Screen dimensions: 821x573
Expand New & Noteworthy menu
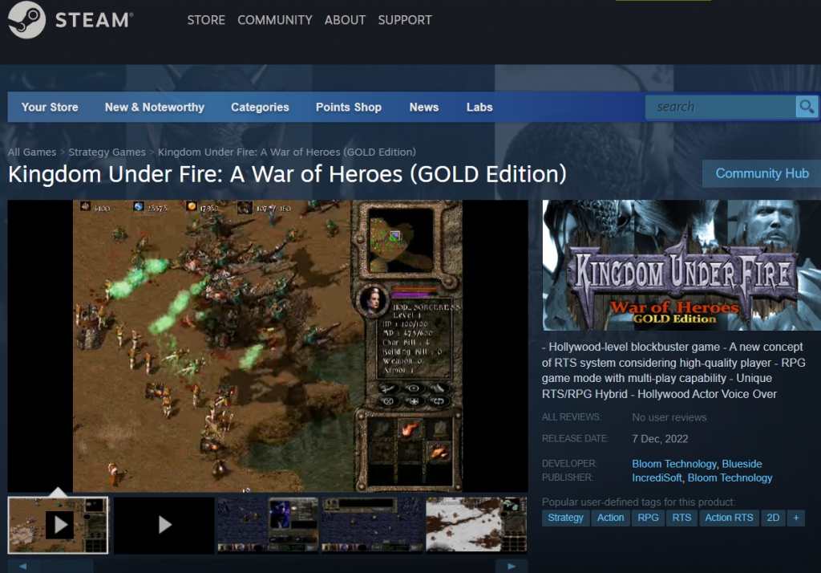click(155, 107)
